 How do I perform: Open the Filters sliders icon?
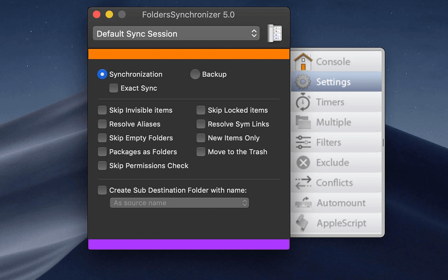tap(303, 142)
